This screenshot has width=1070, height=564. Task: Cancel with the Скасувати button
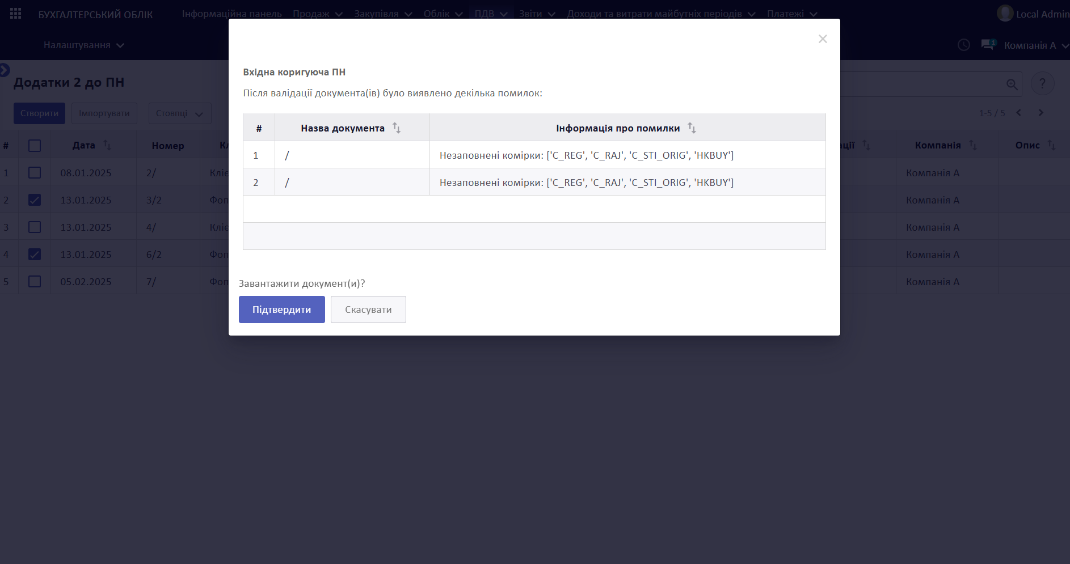[368, 309]
